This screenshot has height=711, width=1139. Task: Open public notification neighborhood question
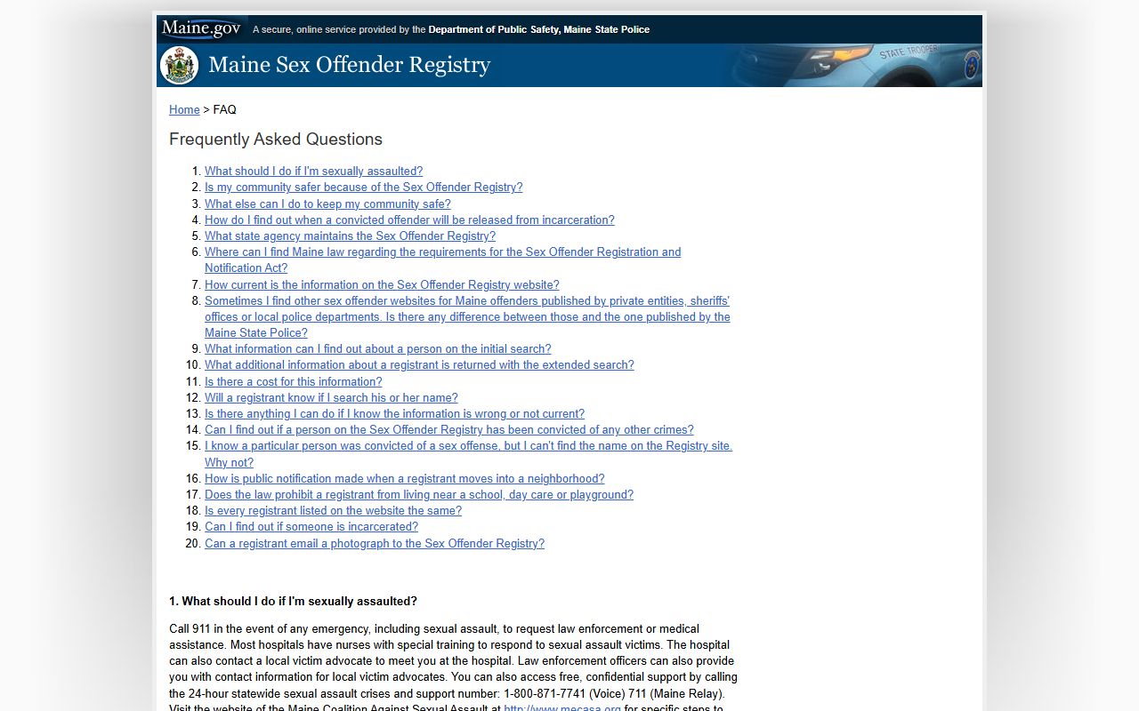[x=404, y=479]
